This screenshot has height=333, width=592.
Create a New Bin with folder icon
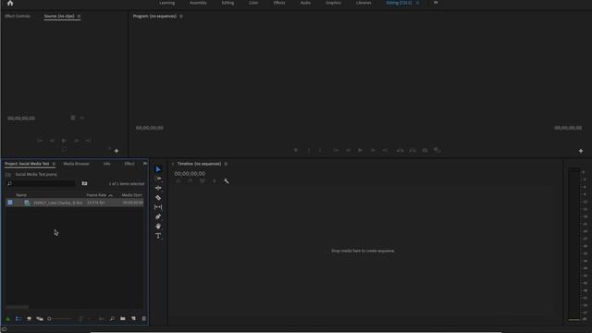point(123,318)
